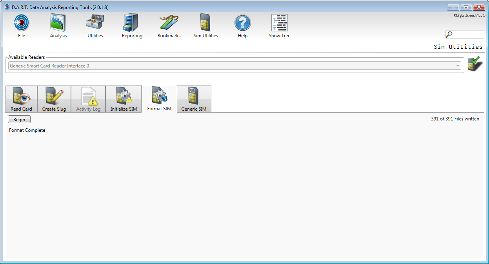Viewport: 489px width, 264px height.
Task: Switch to the Generic SIM tab
Action: click(x=194, y=99)
